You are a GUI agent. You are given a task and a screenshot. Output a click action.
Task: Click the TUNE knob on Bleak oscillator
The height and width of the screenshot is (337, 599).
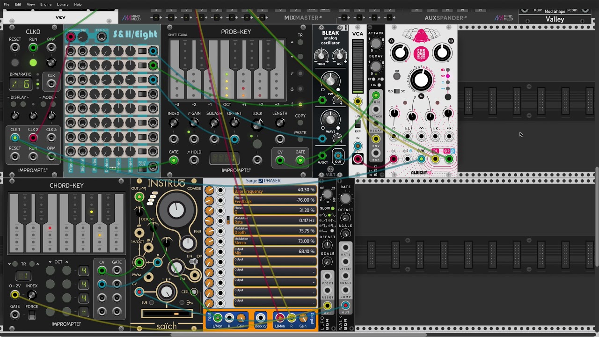(x=321, y=56)
